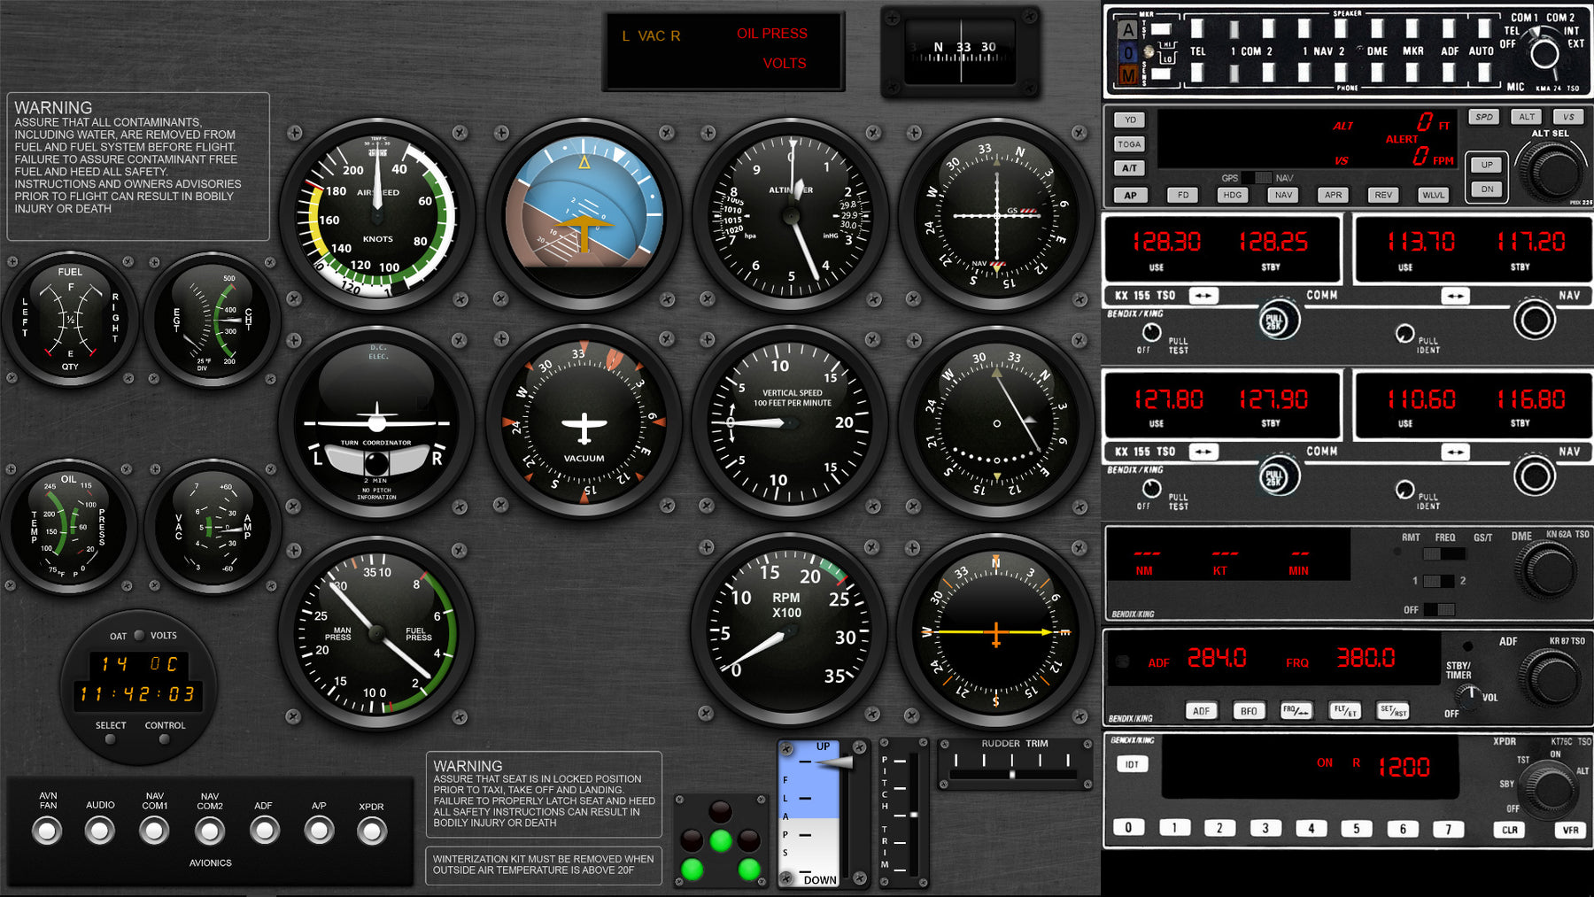This screenshot has height=897, width=1594.
Task: Flip the DME 1/2 source switch
Action: [x=1438, y=581]
